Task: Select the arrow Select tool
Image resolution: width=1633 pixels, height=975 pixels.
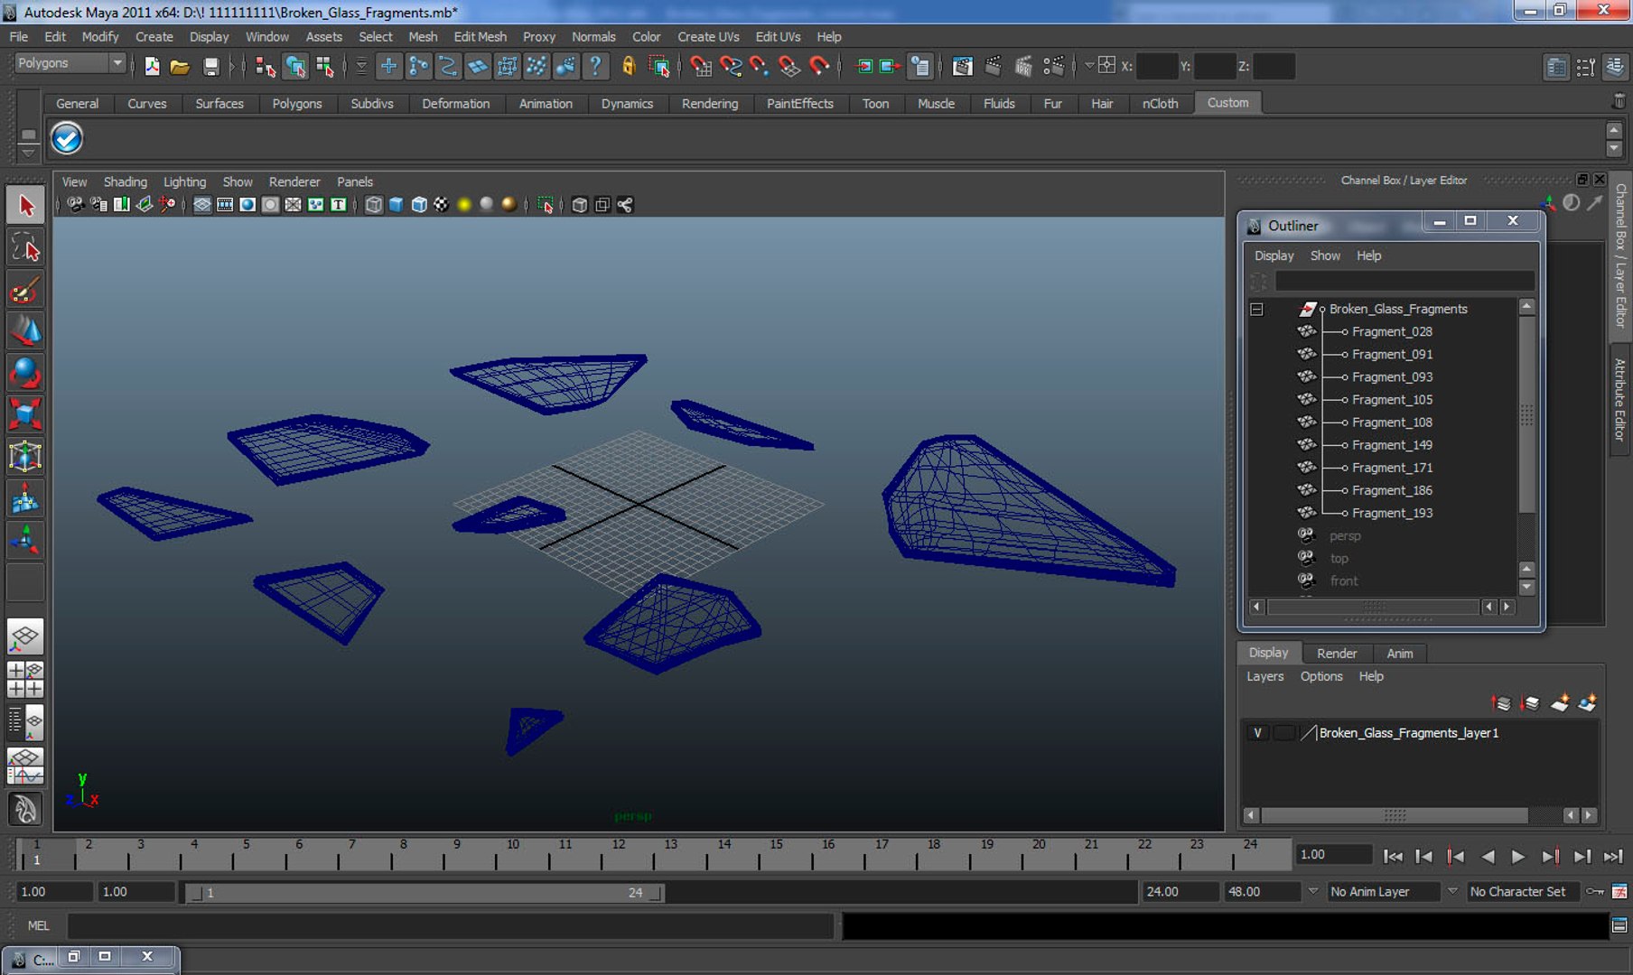Action: pos(25,205)
